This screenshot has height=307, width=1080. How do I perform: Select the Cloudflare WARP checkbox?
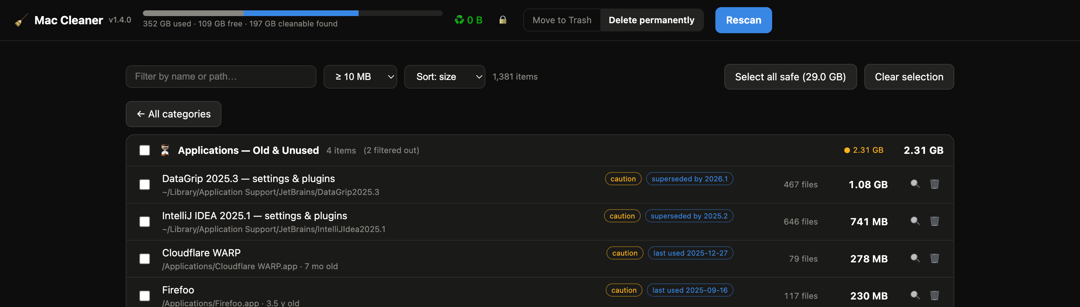[145, 259]
